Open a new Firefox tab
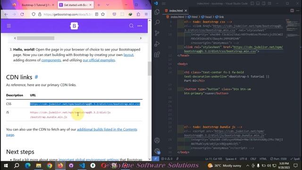This screenshot has height=170, width=302. pyautogui.click(x=99, y=5)
